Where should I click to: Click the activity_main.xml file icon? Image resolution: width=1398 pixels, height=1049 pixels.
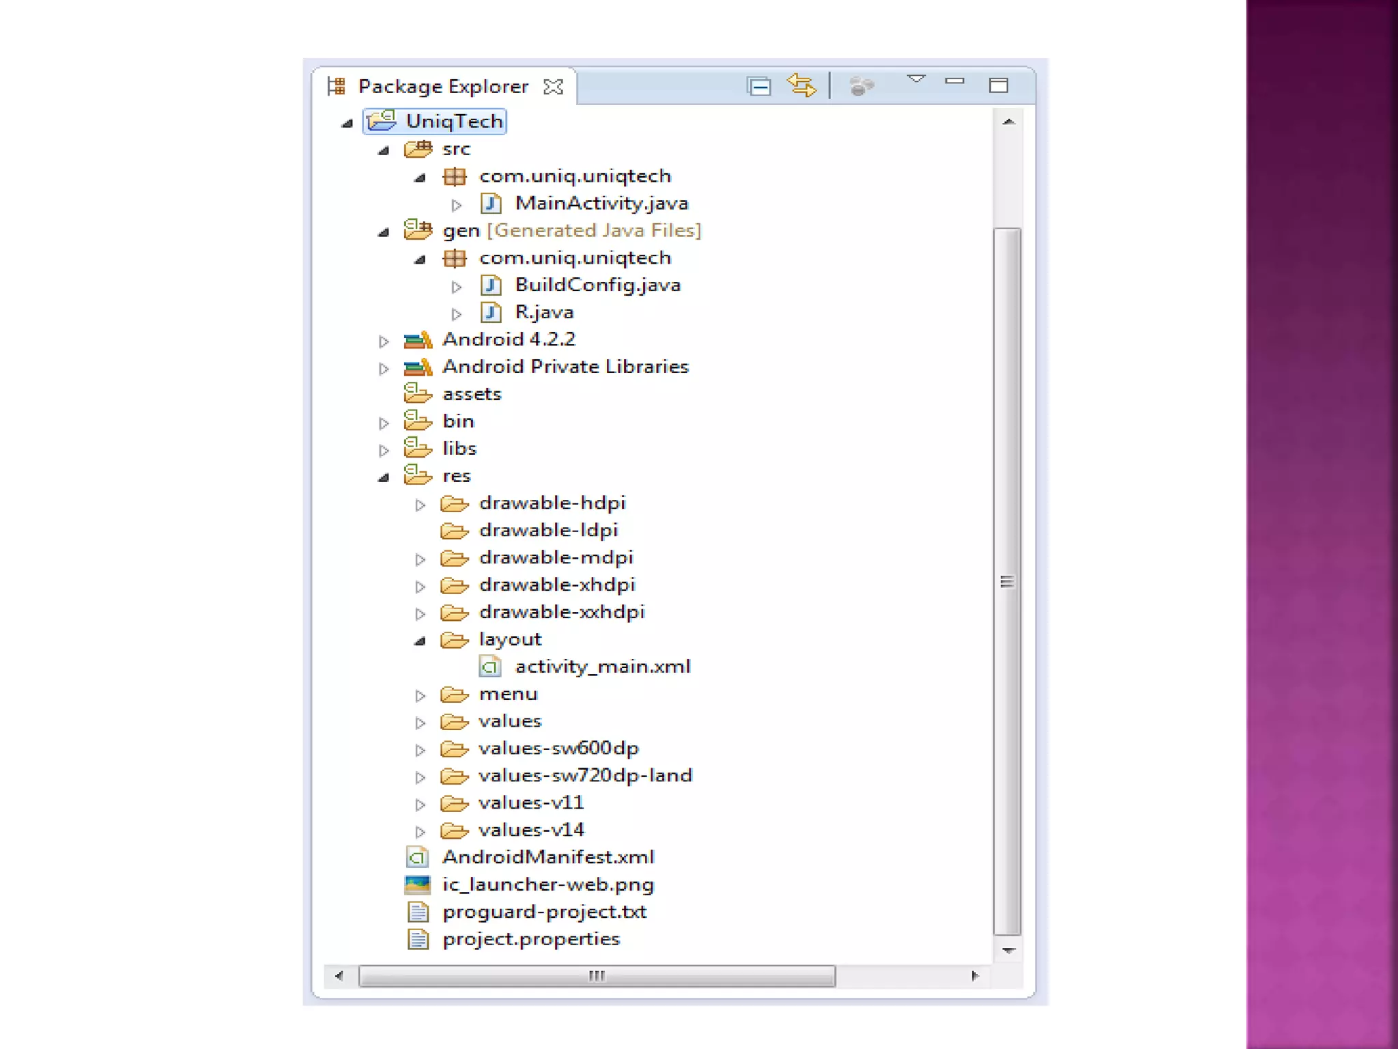click(x=490, y=667)
